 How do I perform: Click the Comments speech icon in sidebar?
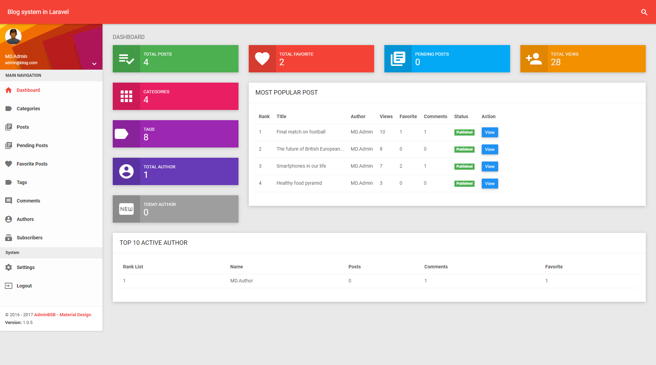pos(9,201)
